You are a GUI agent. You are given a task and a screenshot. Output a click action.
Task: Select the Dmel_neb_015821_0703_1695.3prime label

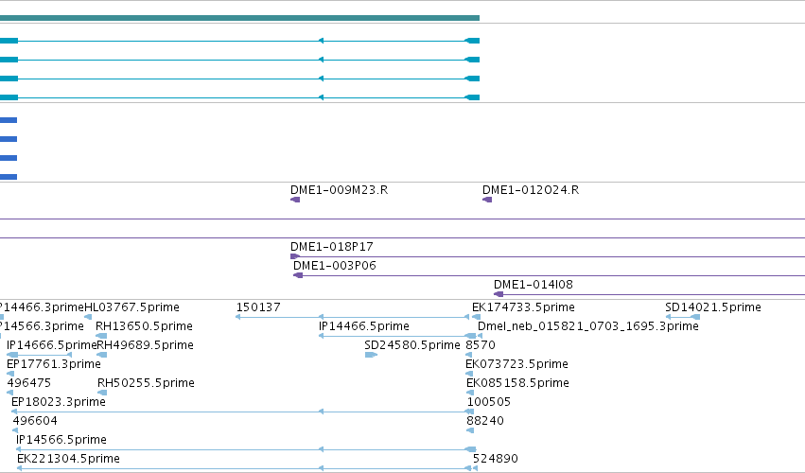point(587,326)
